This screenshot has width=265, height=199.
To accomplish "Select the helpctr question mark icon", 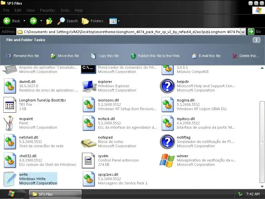I will click(167, 86).
